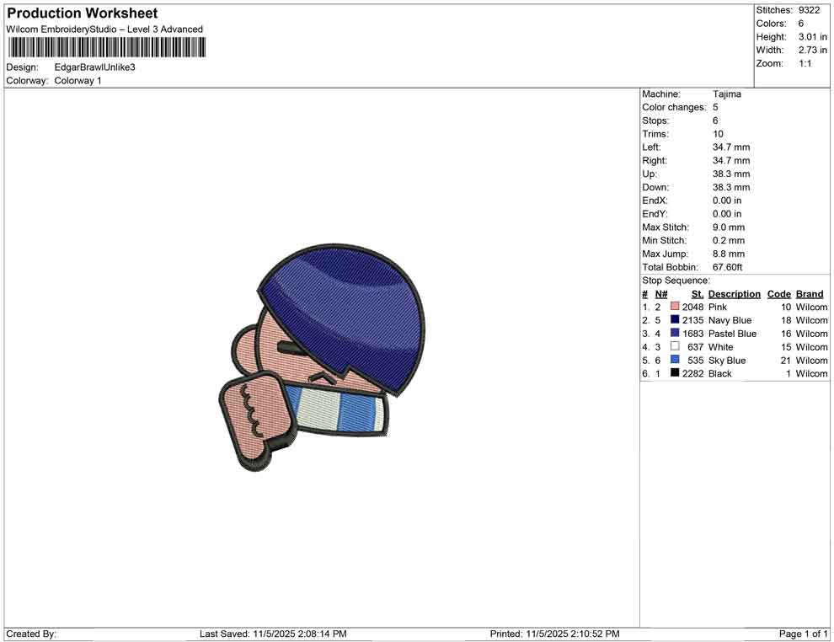This screenshot has height=642, width=834.
Task: Click the code 21 in Sky Blue row
Action: click(786, 360)
